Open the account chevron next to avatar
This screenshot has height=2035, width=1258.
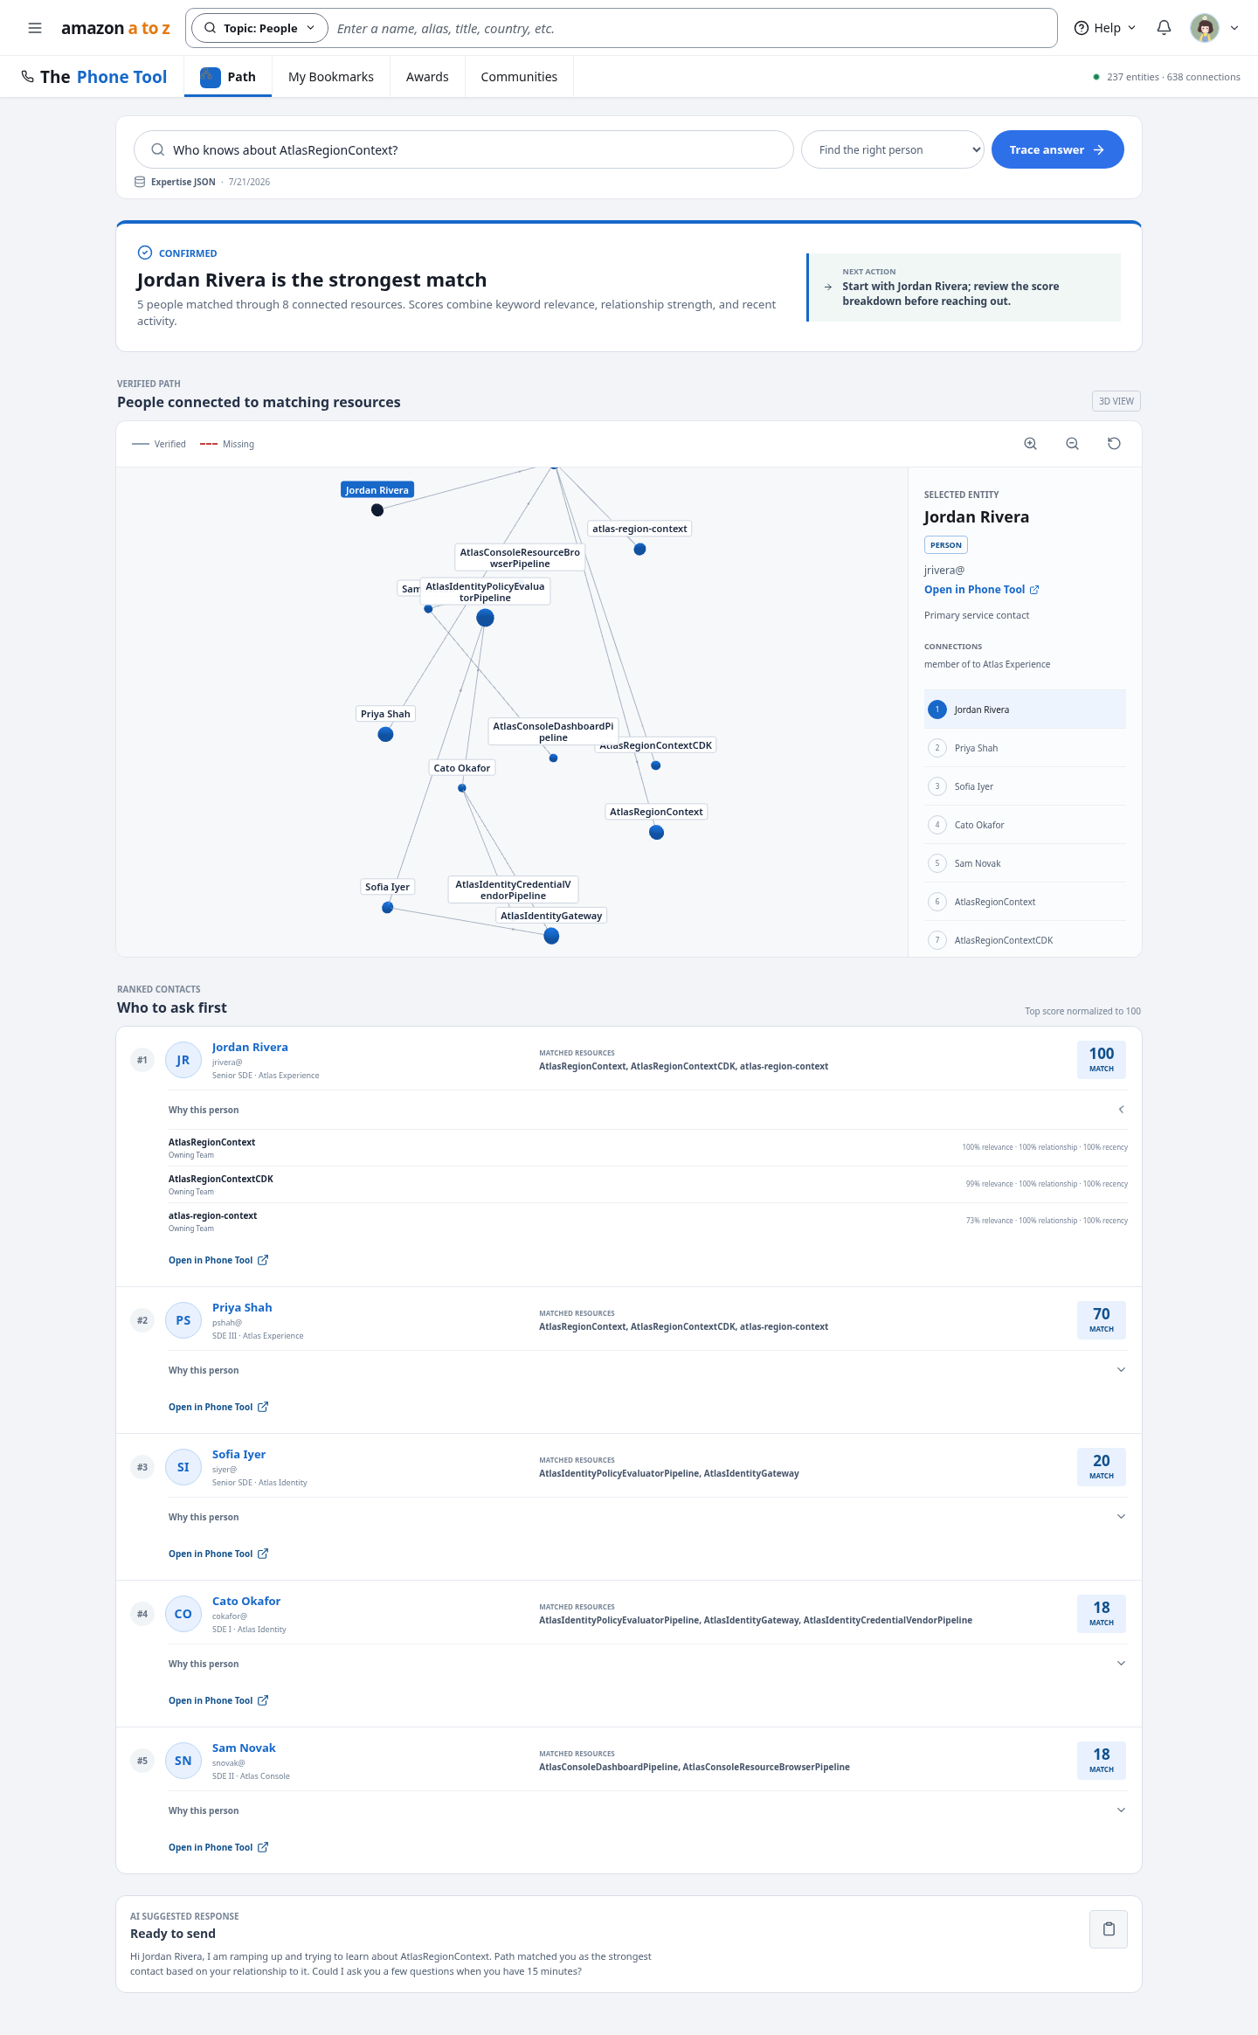pyautogui.click(x=1234, y=28)
